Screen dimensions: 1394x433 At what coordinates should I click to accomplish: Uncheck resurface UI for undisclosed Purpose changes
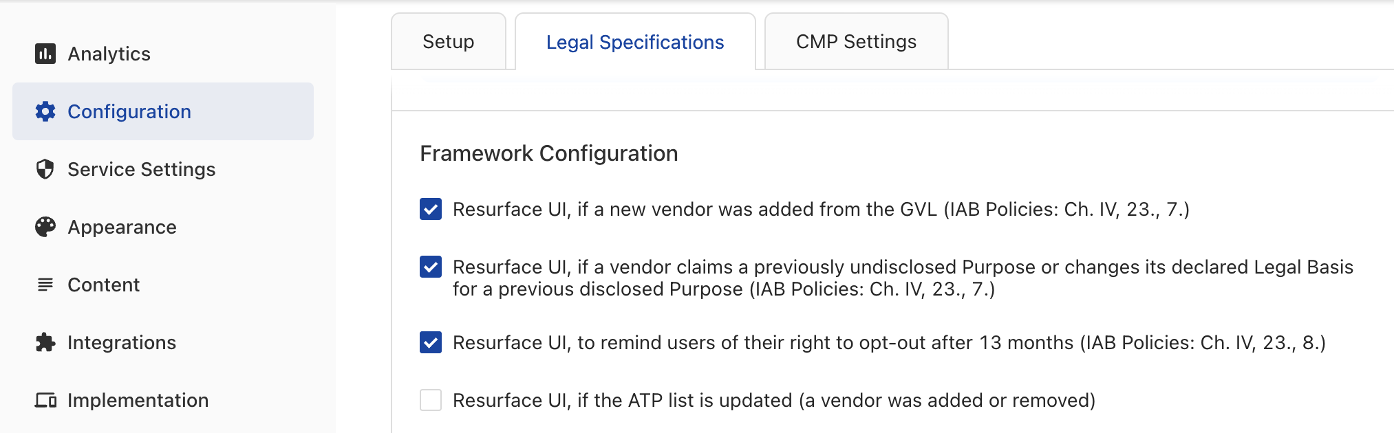[431, 267]
